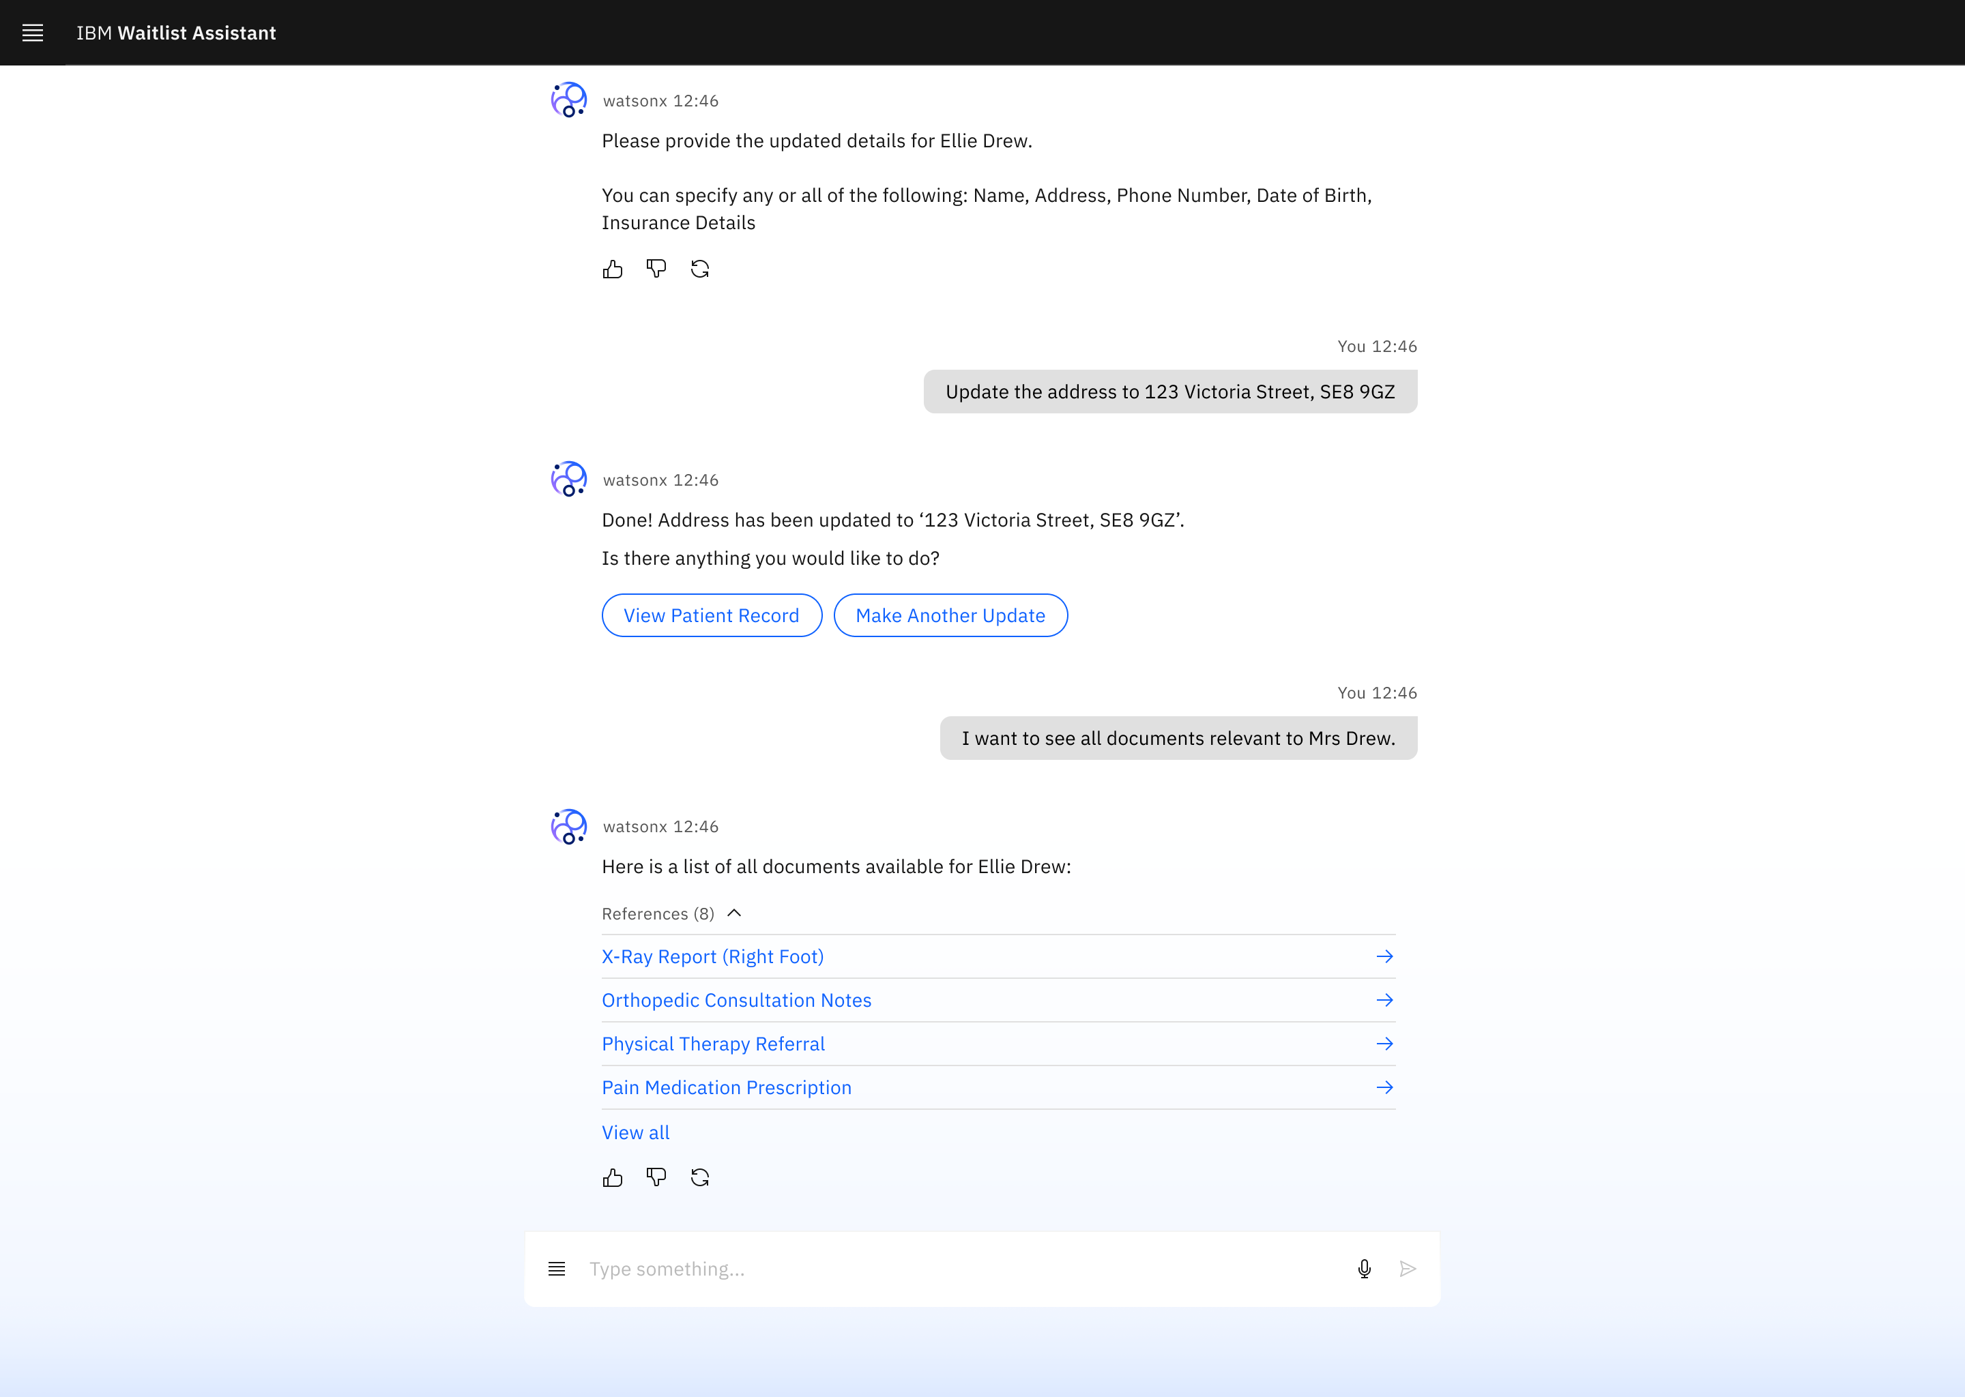Open the X-Ray Report arrow icon
Viewport: 1965px width, 1397px height.
click(1384, 956)
